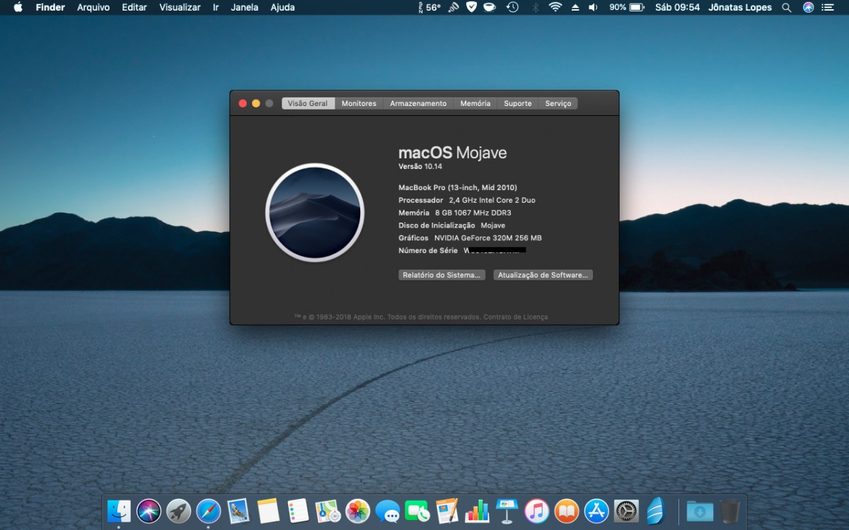Launch App Store from the Dock
The width and height of the screenshot is (849, 530).
tap(596, 510)
